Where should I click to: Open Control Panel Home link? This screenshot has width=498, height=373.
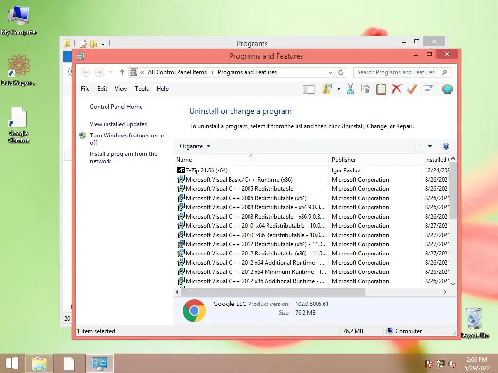tap(116, 107)
